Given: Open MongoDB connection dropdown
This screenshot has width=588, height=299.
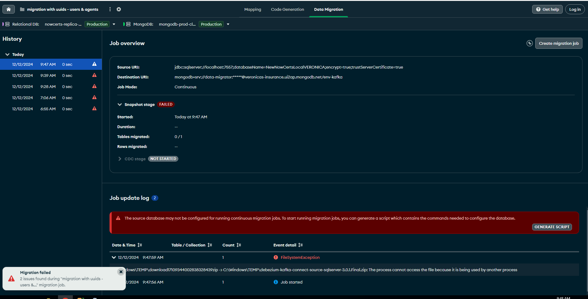Looking at the screenshot, I should (x=228, y=24).
